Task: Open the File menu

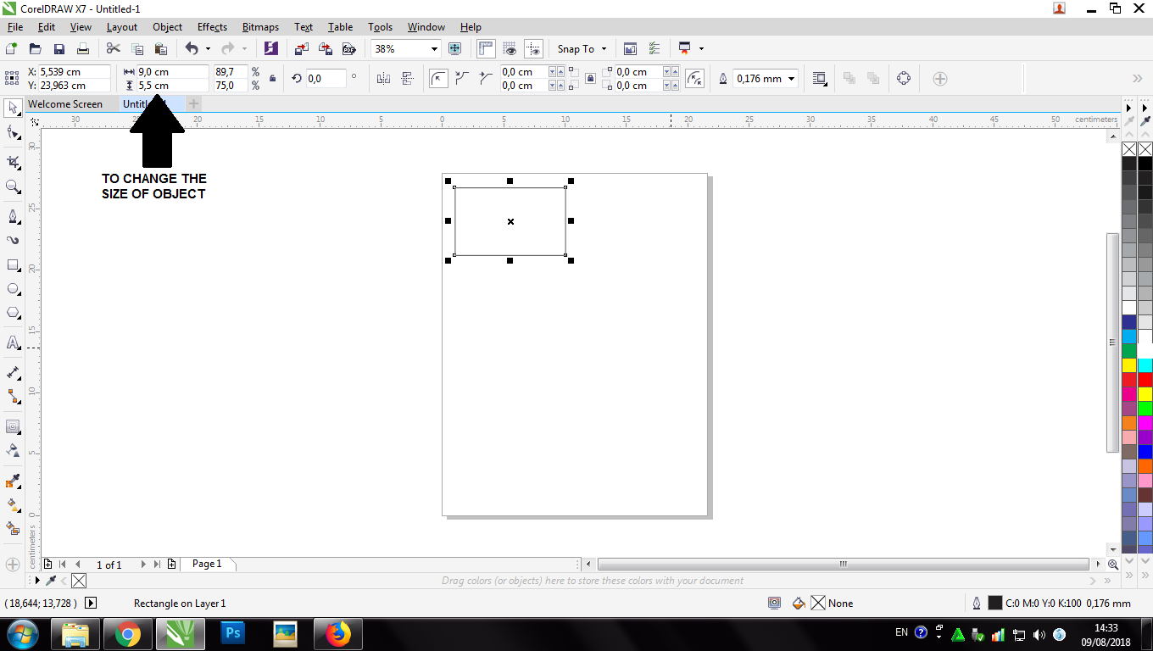Action: (14, 27)
